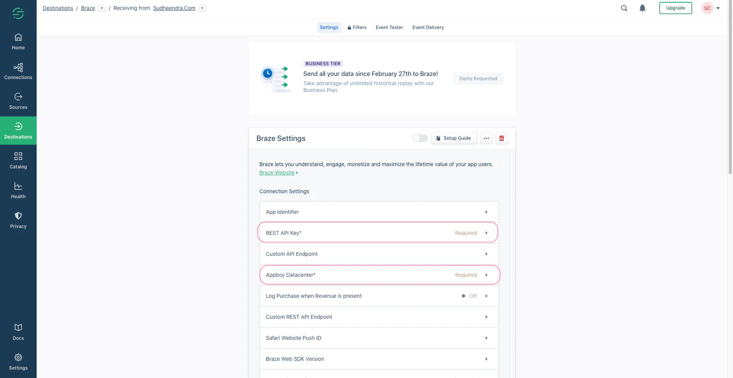
Task: Open the Braze dropdown in breadcrumb
Action: pyautogui.click(x=102, y=8)
